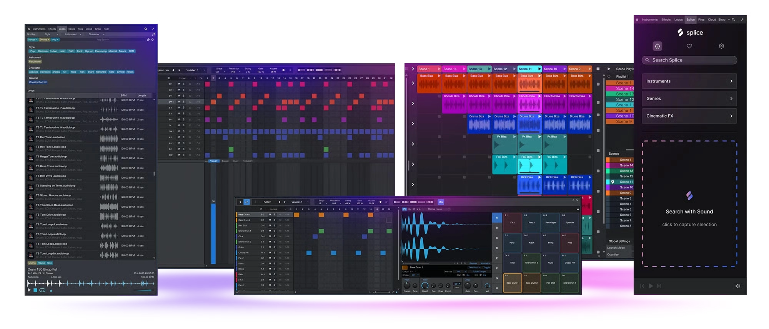Click the eraser icon beside Tag Search
This screenshot has width=769, height=329.
[148, 40]
